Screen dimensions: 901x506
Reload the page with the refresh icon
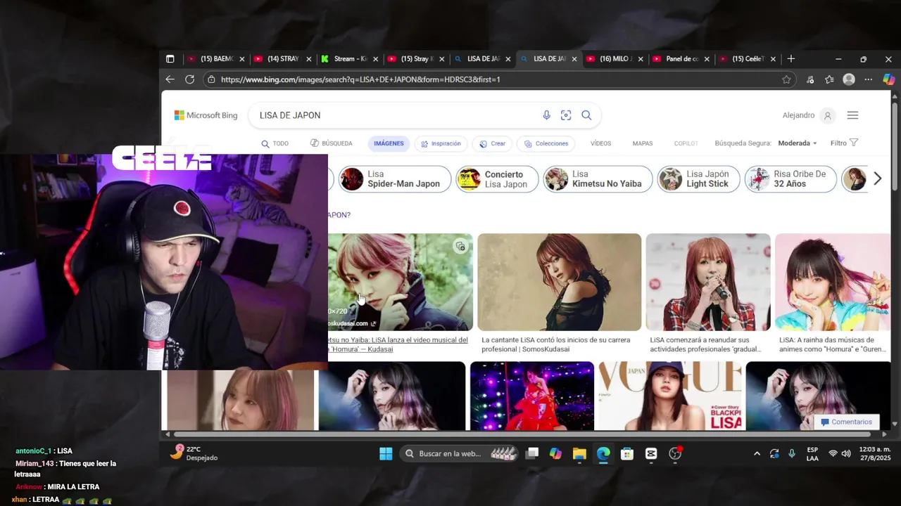pos(189,79)
